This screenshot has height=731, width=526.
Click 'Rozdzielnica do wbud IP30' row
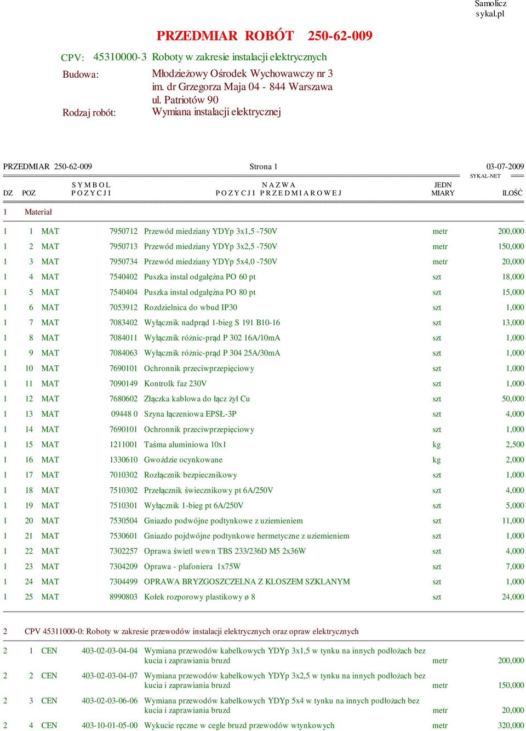pos(263,307)
